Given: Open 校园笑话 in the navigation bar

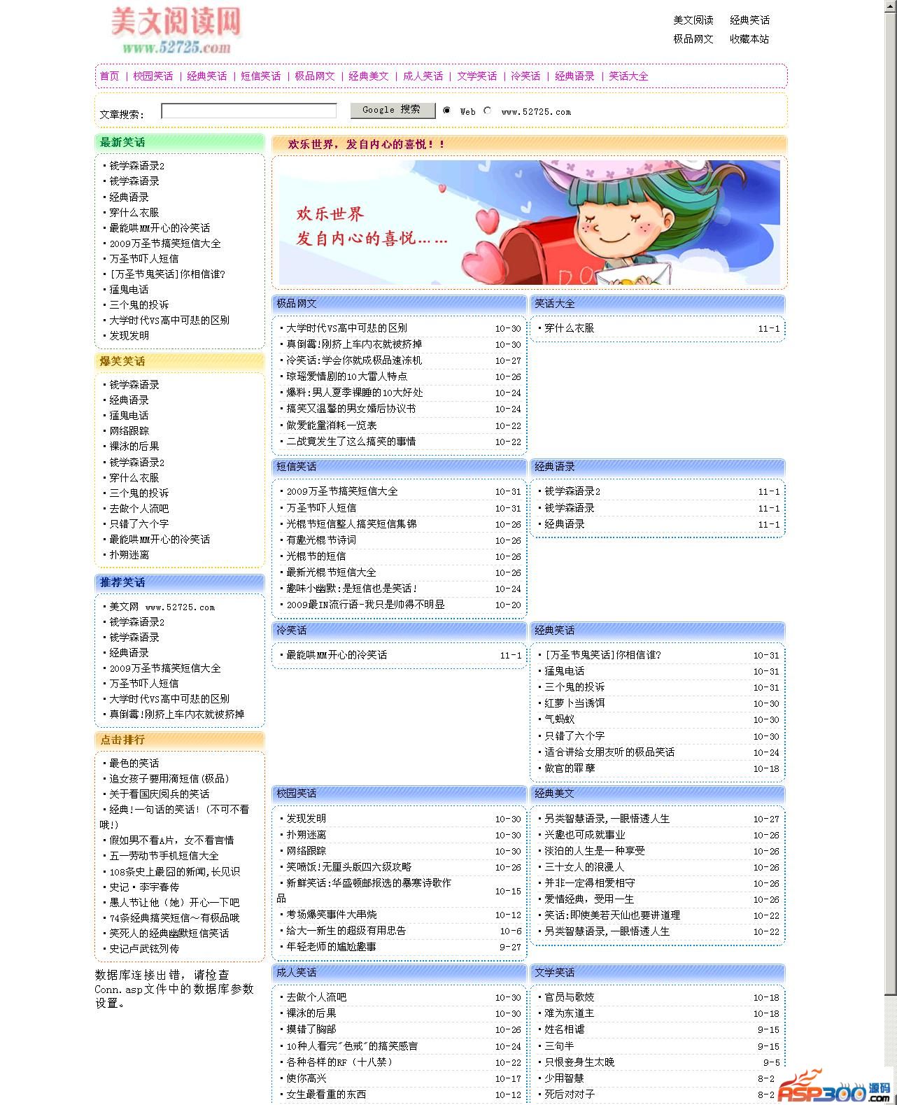Looking at the screenshot, I should [x=153, y=76].
